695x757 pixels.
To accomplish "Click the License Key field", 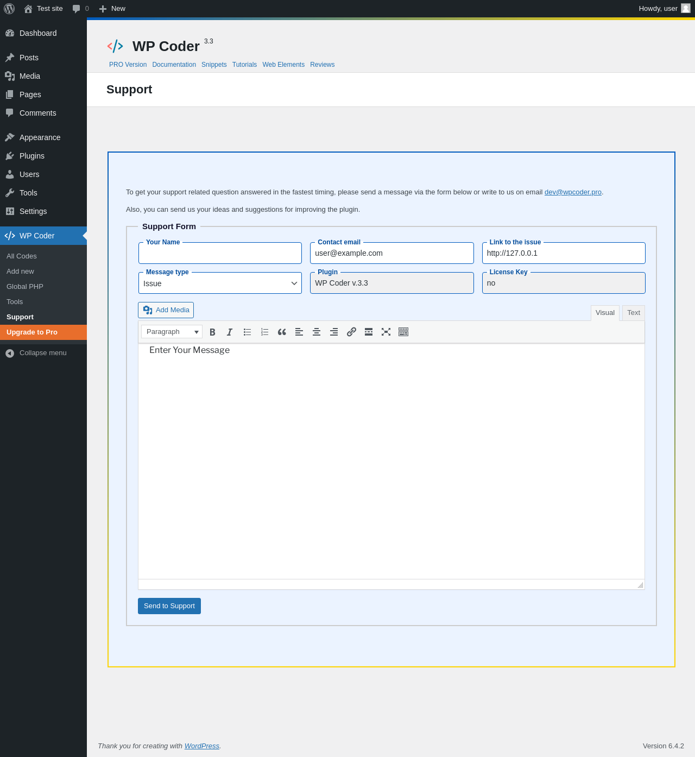I will click(x=564, y=283).
